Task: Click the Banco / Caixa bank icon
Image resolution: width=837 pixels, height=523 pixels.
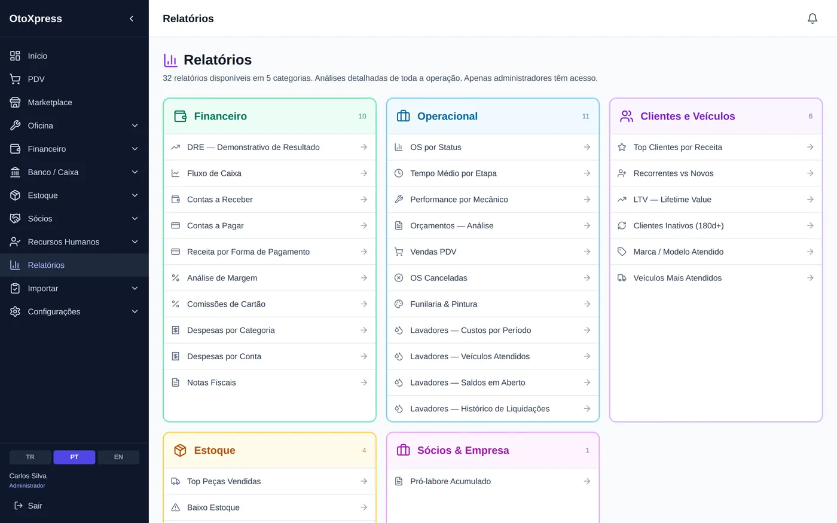Action: (16, 172)
